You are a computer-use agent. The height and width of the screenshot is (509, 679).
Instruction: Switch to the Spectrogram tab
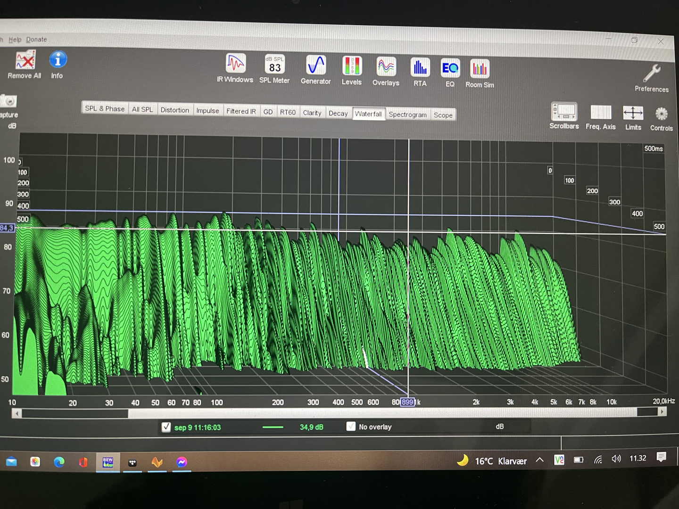click(407, 115)
